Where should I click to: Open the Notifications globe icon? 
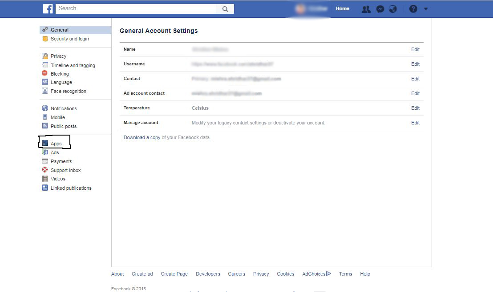(392, 9)
